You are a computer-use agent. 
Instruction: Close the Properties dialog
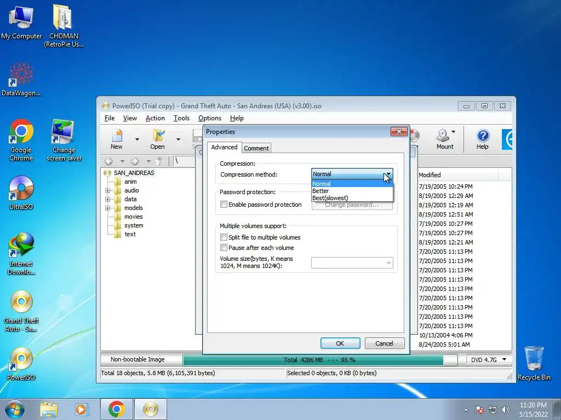399,132
